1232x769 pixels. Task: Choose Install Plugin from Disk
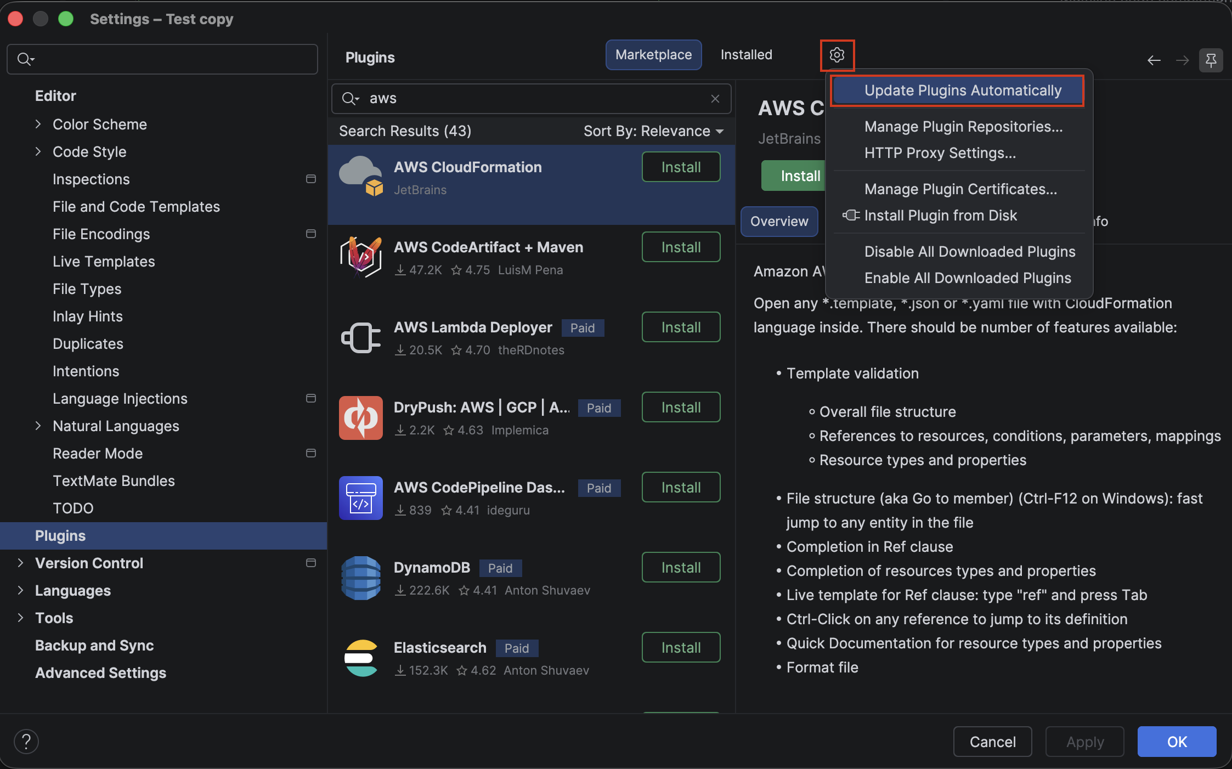(x=959, y=216)
